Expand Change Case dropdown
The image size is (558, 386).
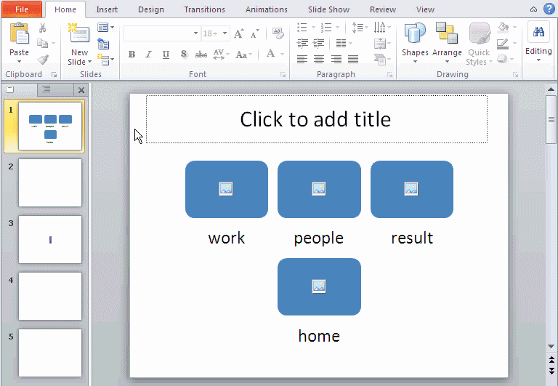(251, 55)
